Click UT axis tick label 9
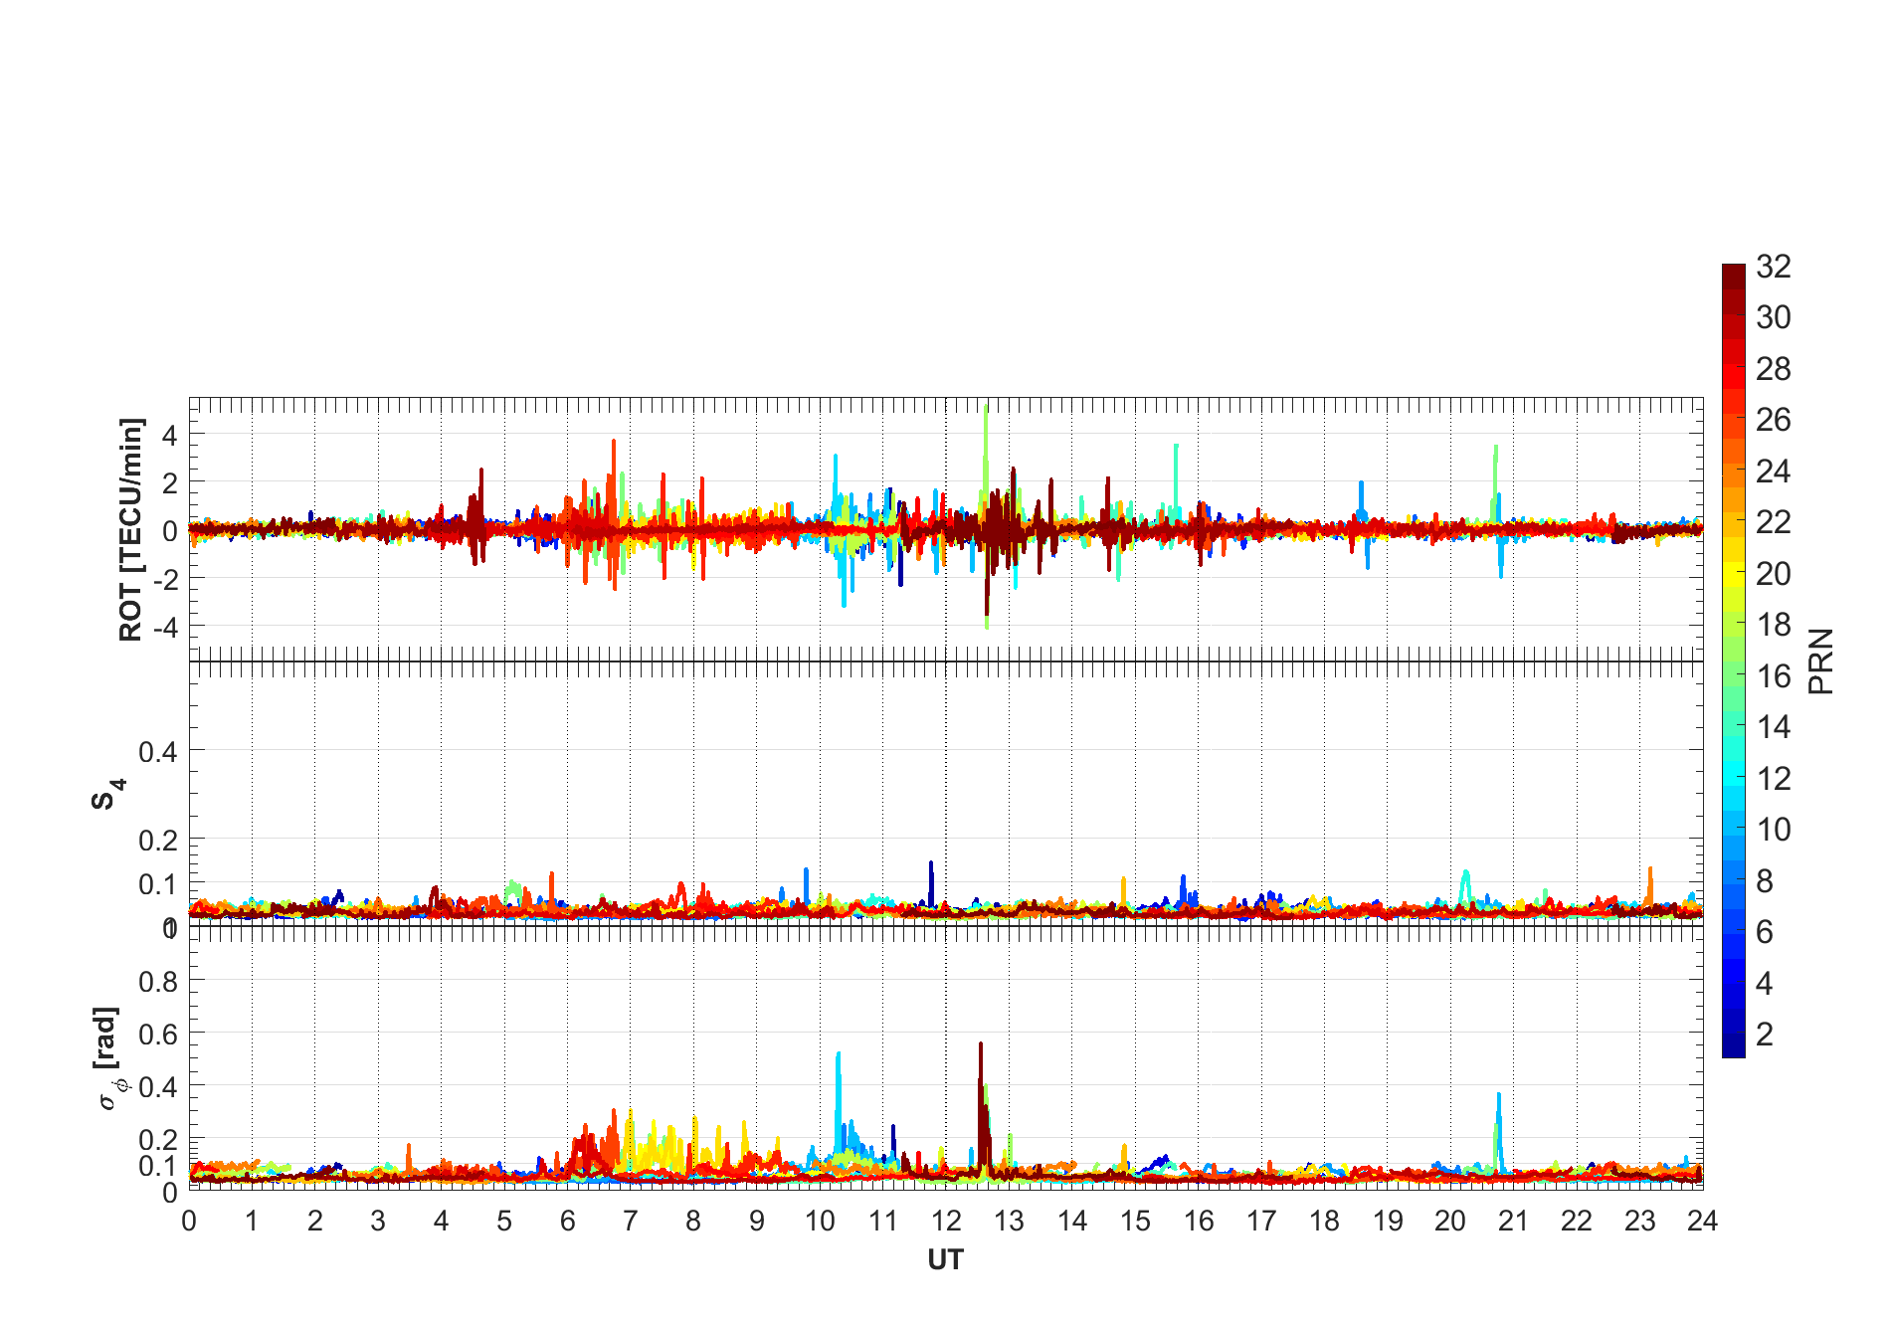 (x=757, y=1221)
